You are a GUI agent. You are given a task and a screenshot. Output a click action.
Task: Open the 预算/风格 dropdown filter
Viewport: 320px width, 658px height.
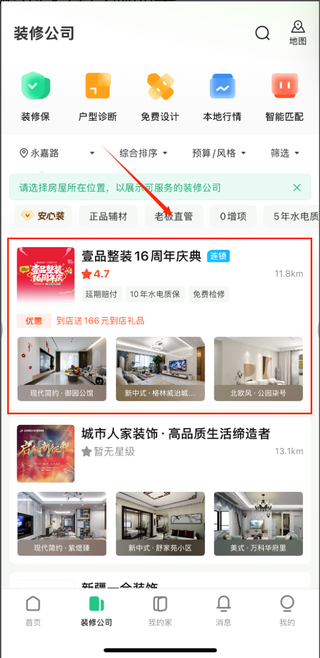(x=219, y=153)
